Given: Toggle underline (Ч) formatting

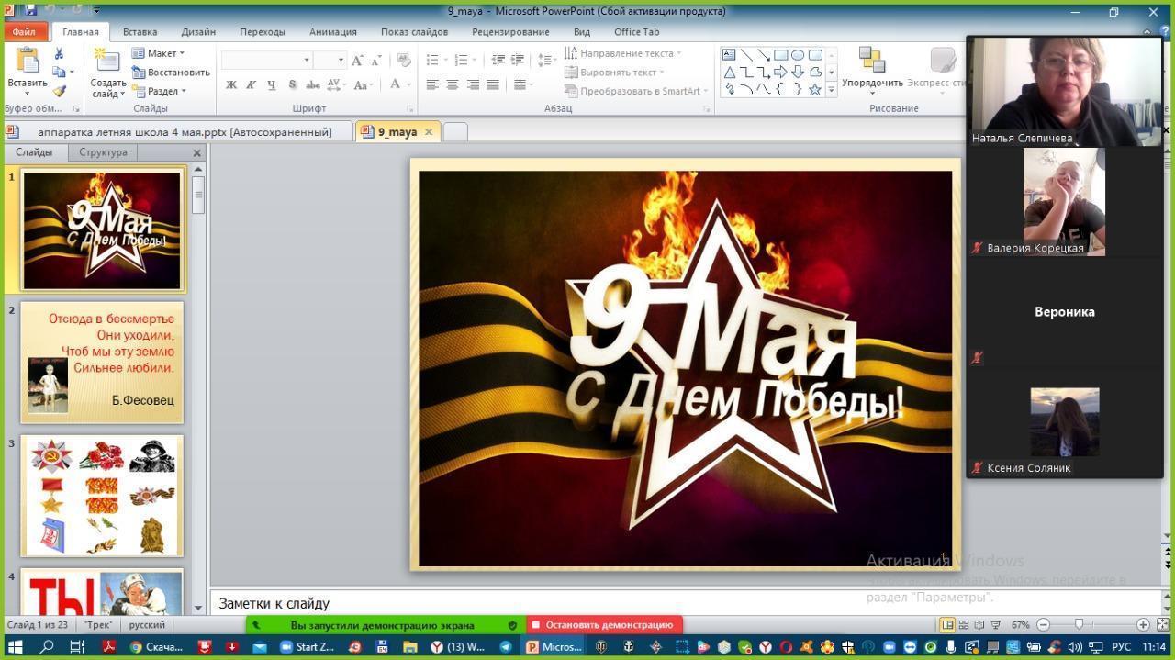Looking at the screenshot, I should [x=272, y=85].
